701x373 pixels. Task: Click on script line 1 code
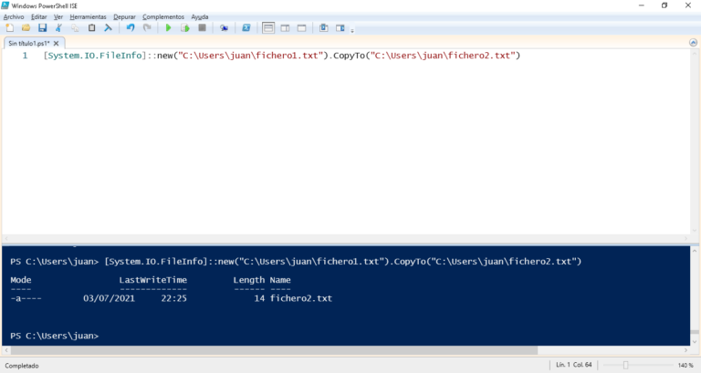tap(282, 56)
